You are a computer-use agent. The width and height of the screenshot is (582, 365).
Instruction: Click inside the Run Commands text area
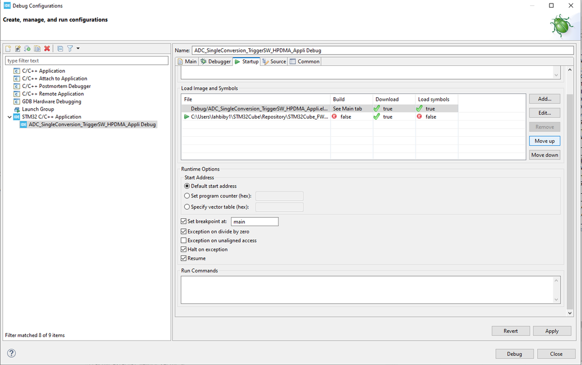pos(368,290)
